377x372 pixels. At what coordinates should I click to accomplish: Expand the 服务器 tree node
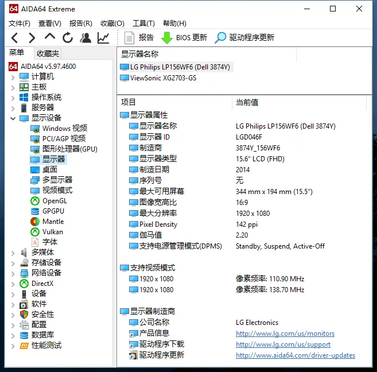(x=13, y=108)
